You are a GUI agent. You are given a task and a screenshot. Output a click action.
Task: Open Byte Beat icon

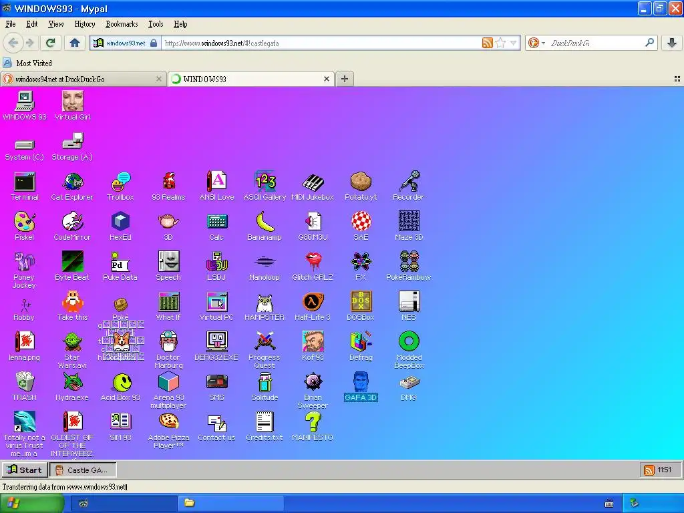pyautogui.click(x=72, y=266)
